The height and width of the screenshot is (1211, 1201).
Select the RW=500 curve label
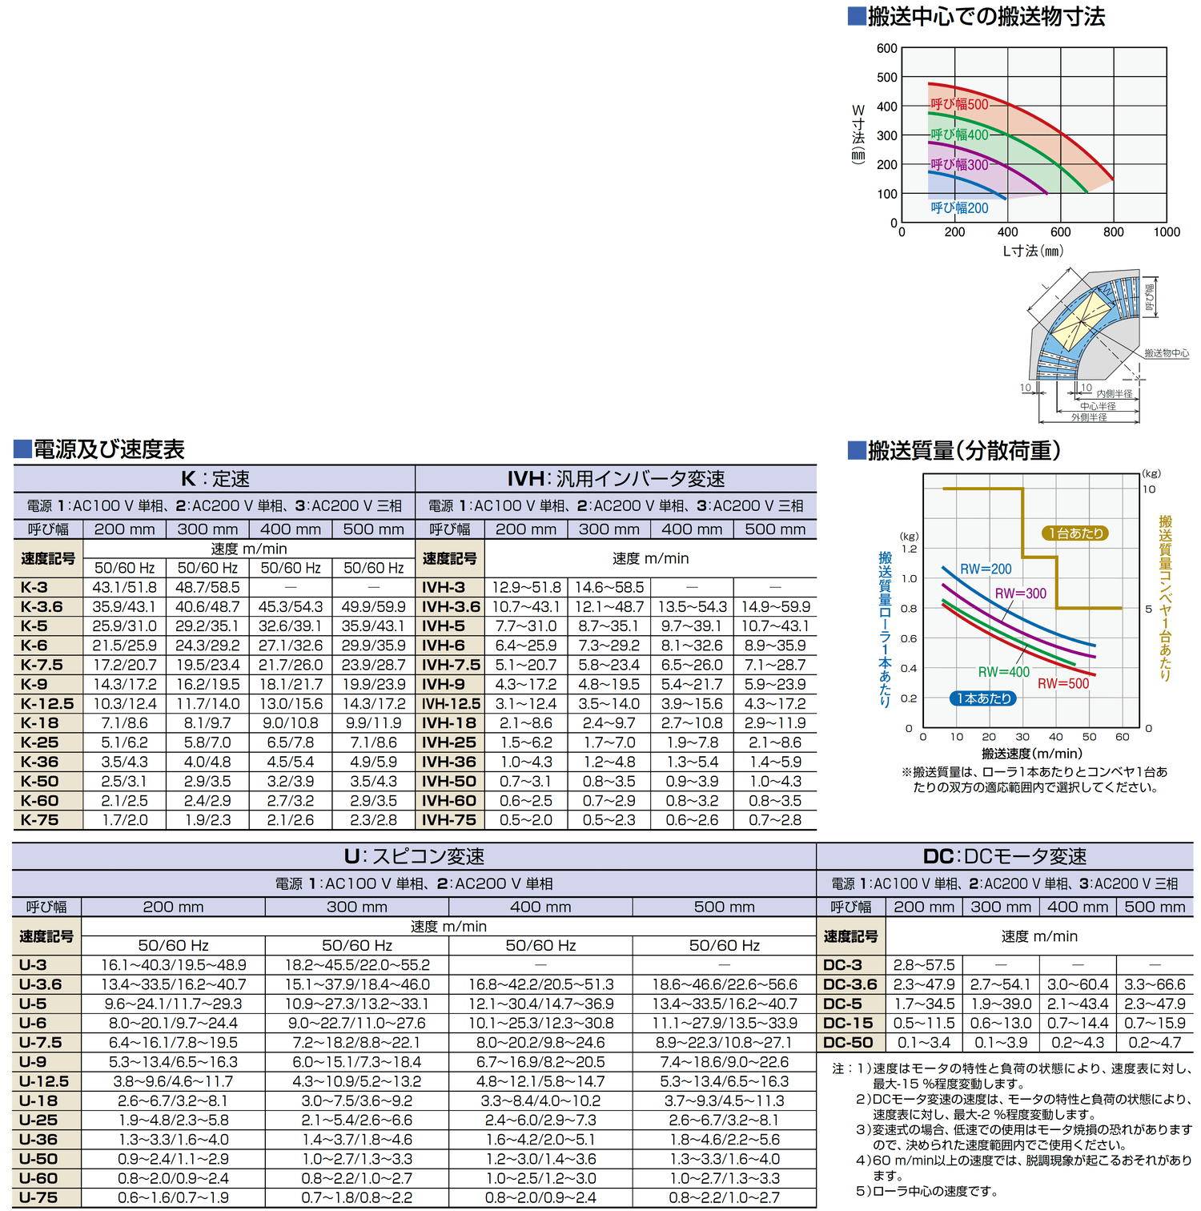point(1063,684)
